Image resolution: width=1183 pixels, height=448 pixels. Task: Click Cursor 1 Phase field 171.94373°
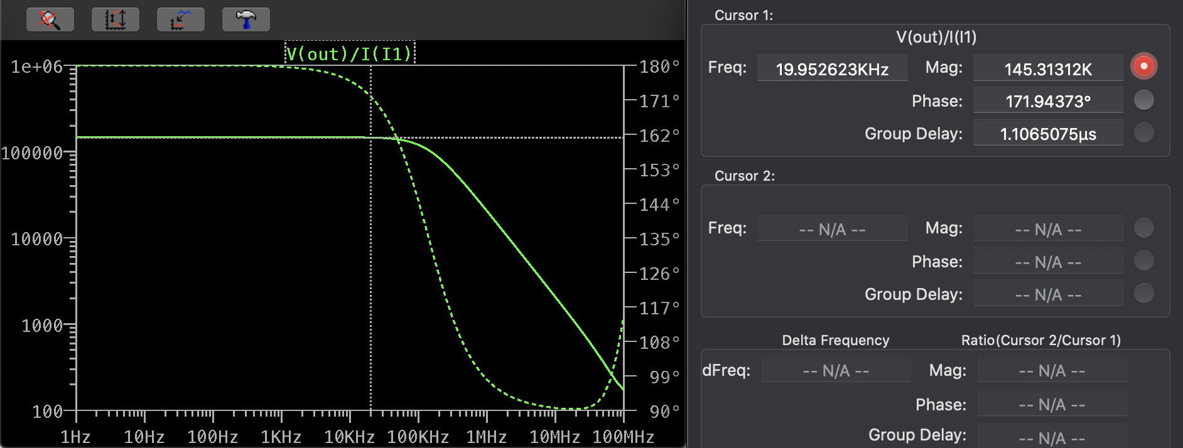click(1049, 100)
